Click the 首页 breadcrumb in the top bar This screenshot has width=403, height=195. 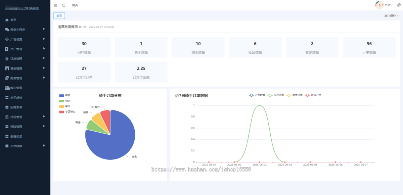[x=75, y=5]
